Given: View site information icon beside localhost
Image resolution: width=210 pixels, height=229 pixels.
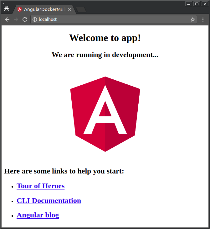Looking at the screenshot, I should [x=35, y=19].
